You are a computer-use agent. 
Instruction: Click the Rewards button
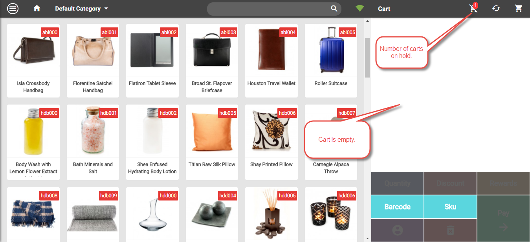pos(503,183)
